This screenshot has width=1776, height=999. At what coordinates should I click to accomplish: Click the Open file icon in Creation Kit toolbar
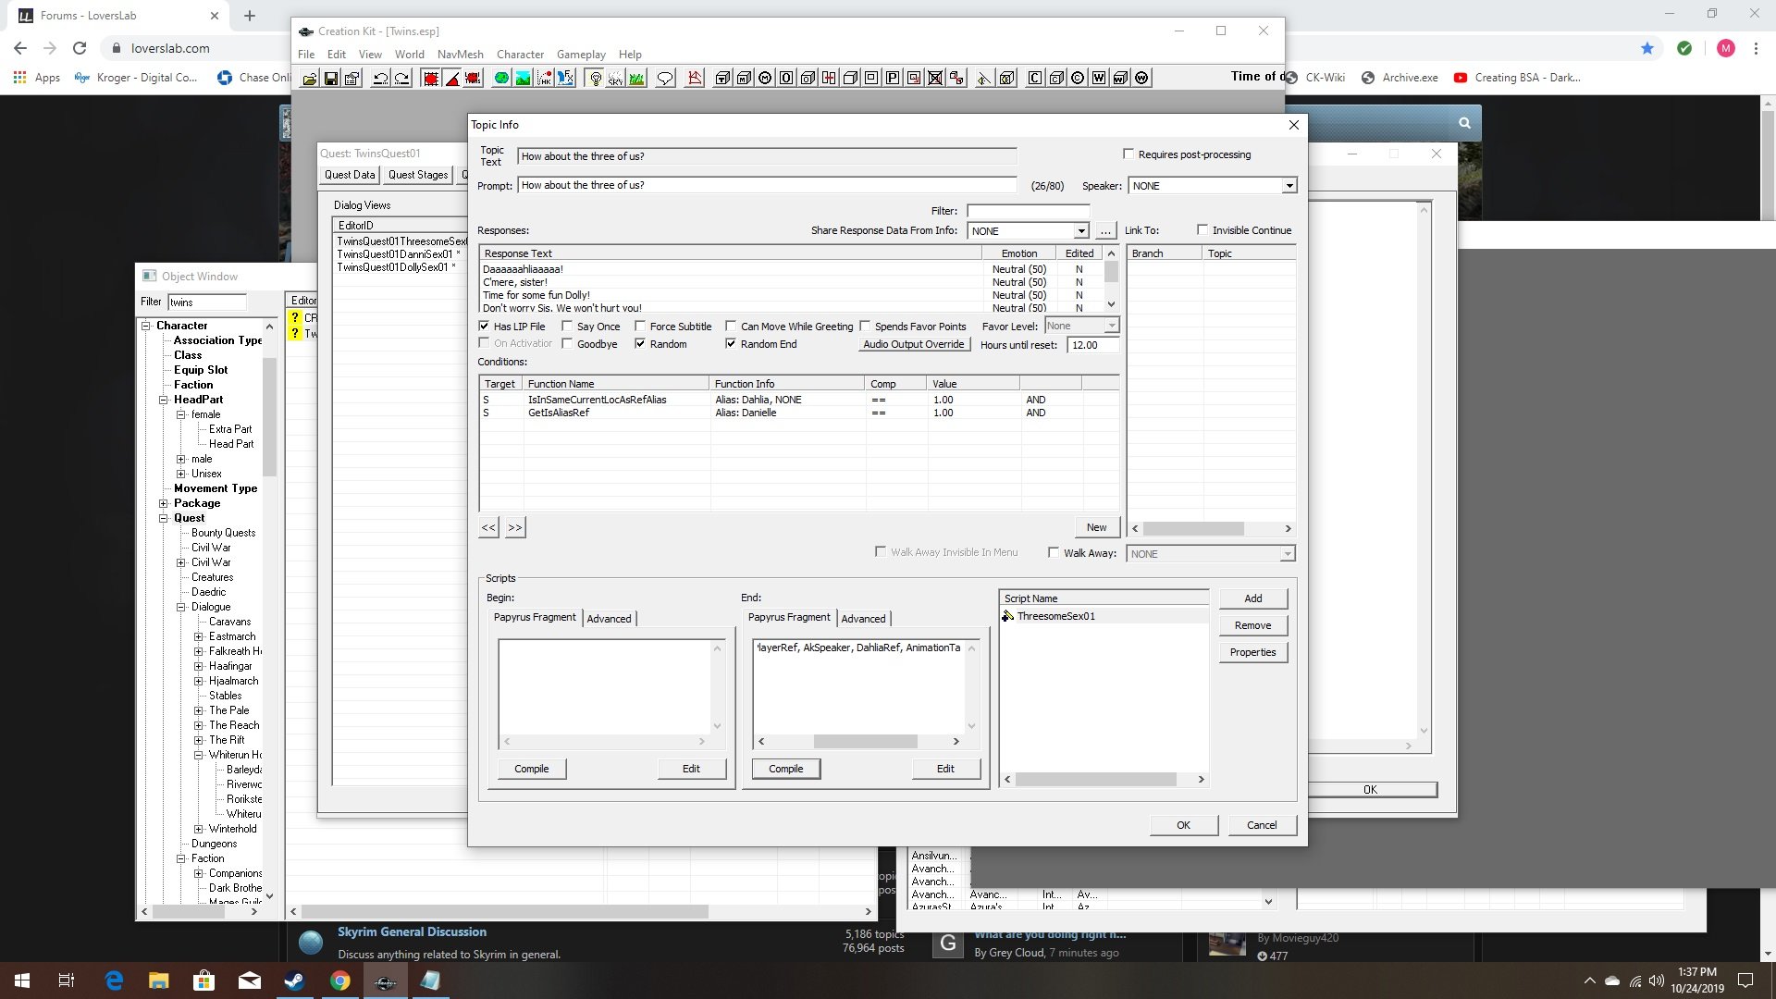tap(310, 79)
